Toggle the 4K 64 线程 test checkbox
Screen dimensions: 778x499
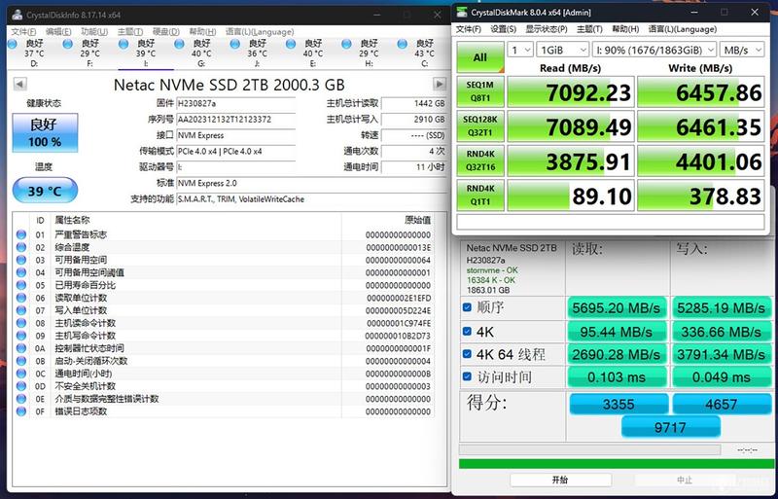click(x=467, y=354)
